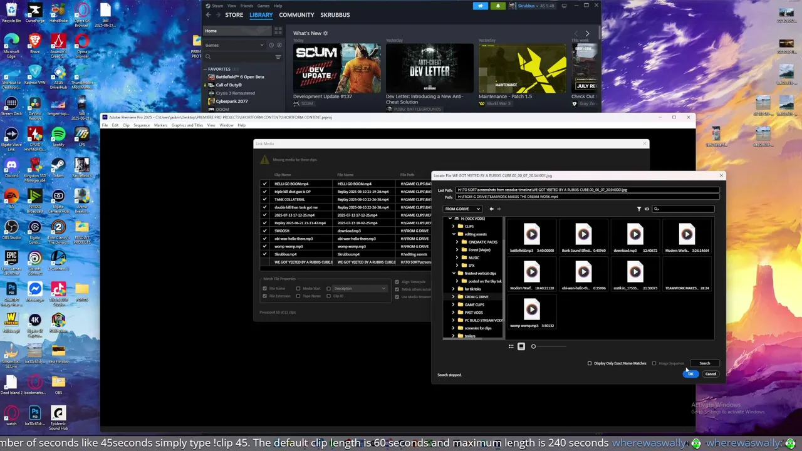Expand the SFX folder in the tree
The width and height of the screenshot is (802, 451).
click(457, 266)
